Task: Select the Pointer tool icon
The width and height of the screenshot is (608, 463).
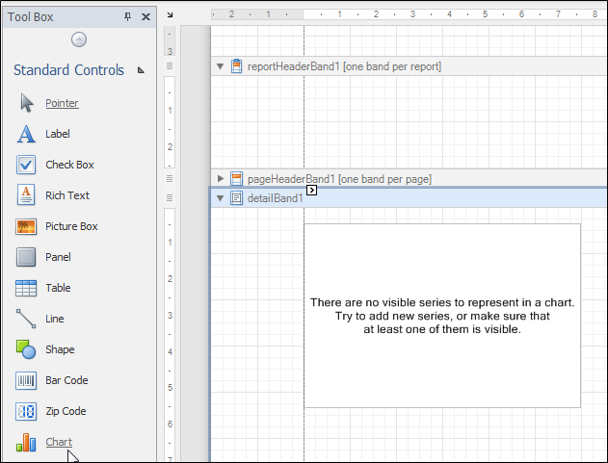Action: coord(26,103)
